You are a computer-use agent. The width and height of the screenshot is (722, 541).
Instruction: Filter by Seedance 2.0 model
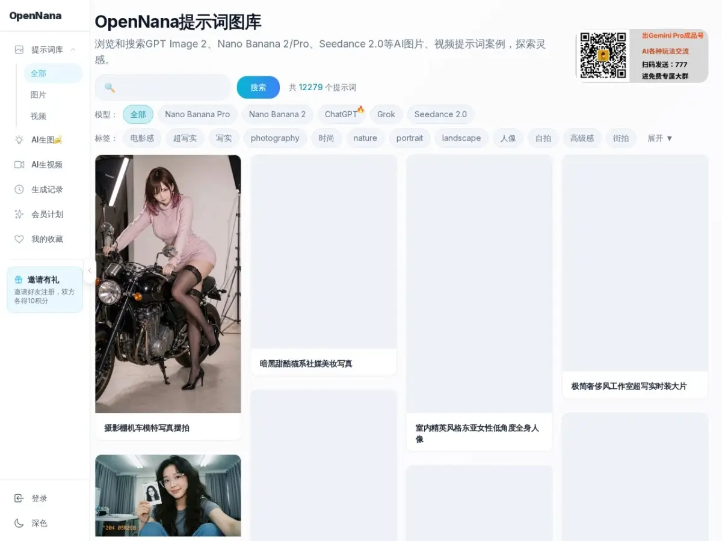coord(440,114)
